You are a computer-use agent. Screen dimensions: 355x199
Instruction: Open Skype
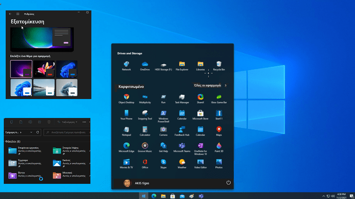(163, 164)
